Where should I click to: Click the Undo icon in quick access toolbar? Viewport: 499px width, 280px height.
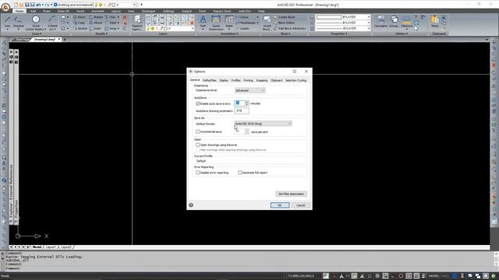pos(38,5)
